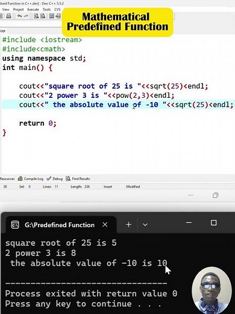235x314 pixels.
Task: Click the Print icon in the toolbar
Action: tap(8, 16)
